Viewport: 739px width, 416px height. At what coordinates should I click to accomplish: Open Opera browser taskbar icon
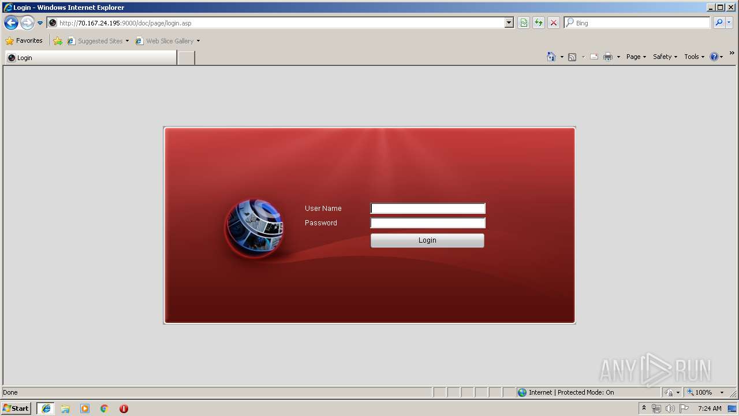pos(124,408)
